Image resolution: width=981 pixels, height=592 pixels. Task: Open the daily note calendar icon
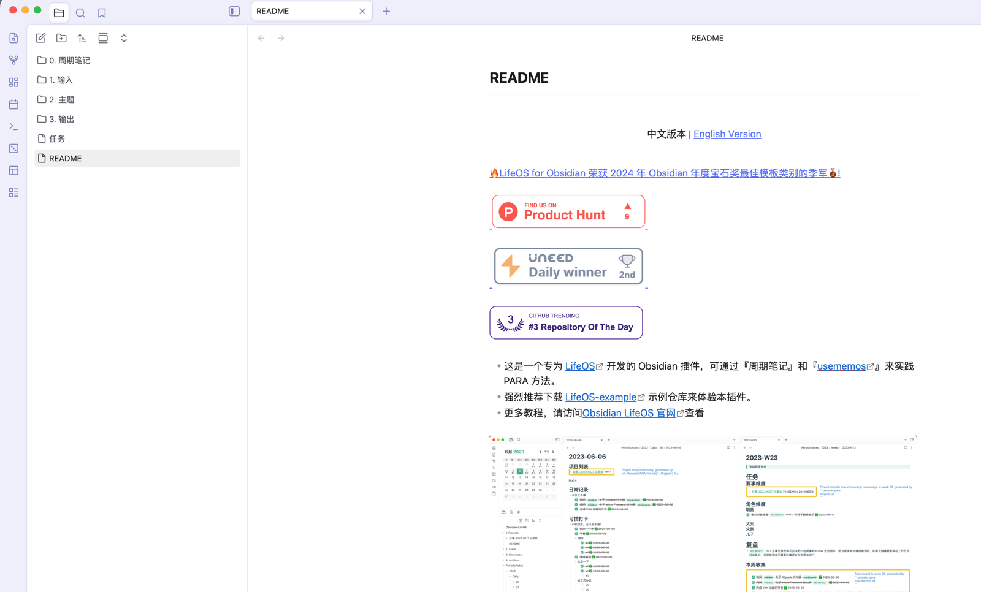[x=13, y=104]
